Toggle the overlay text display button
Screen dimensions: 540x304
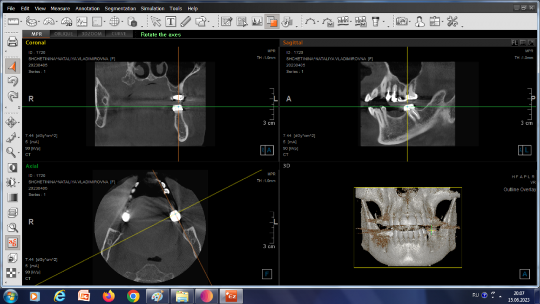[13, 243]
